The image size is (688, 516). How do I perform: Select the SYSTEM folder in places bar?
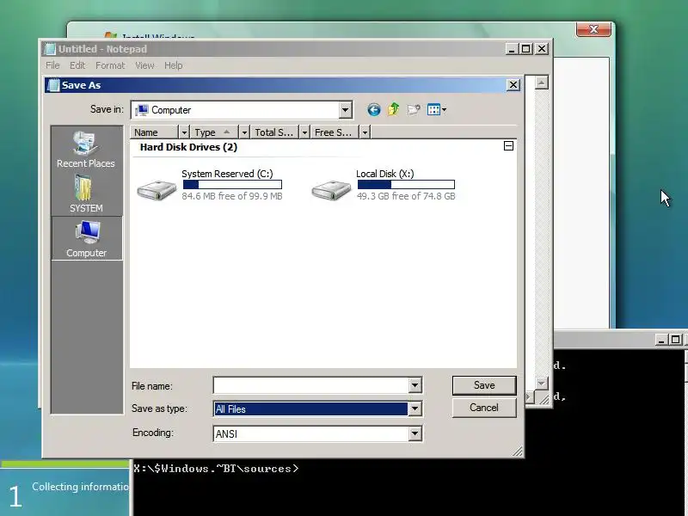pyautogui.click(x=86, y=194)
